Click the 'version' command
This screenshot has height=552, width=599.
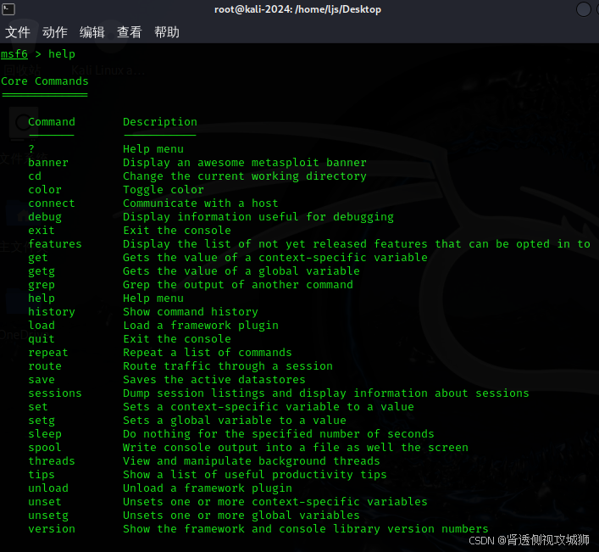pyautogui.click(x=52, y=528)
